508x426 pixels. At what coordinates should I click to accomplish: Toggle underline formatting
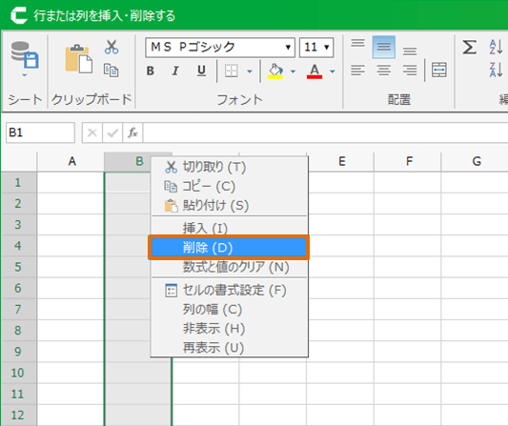201,71
